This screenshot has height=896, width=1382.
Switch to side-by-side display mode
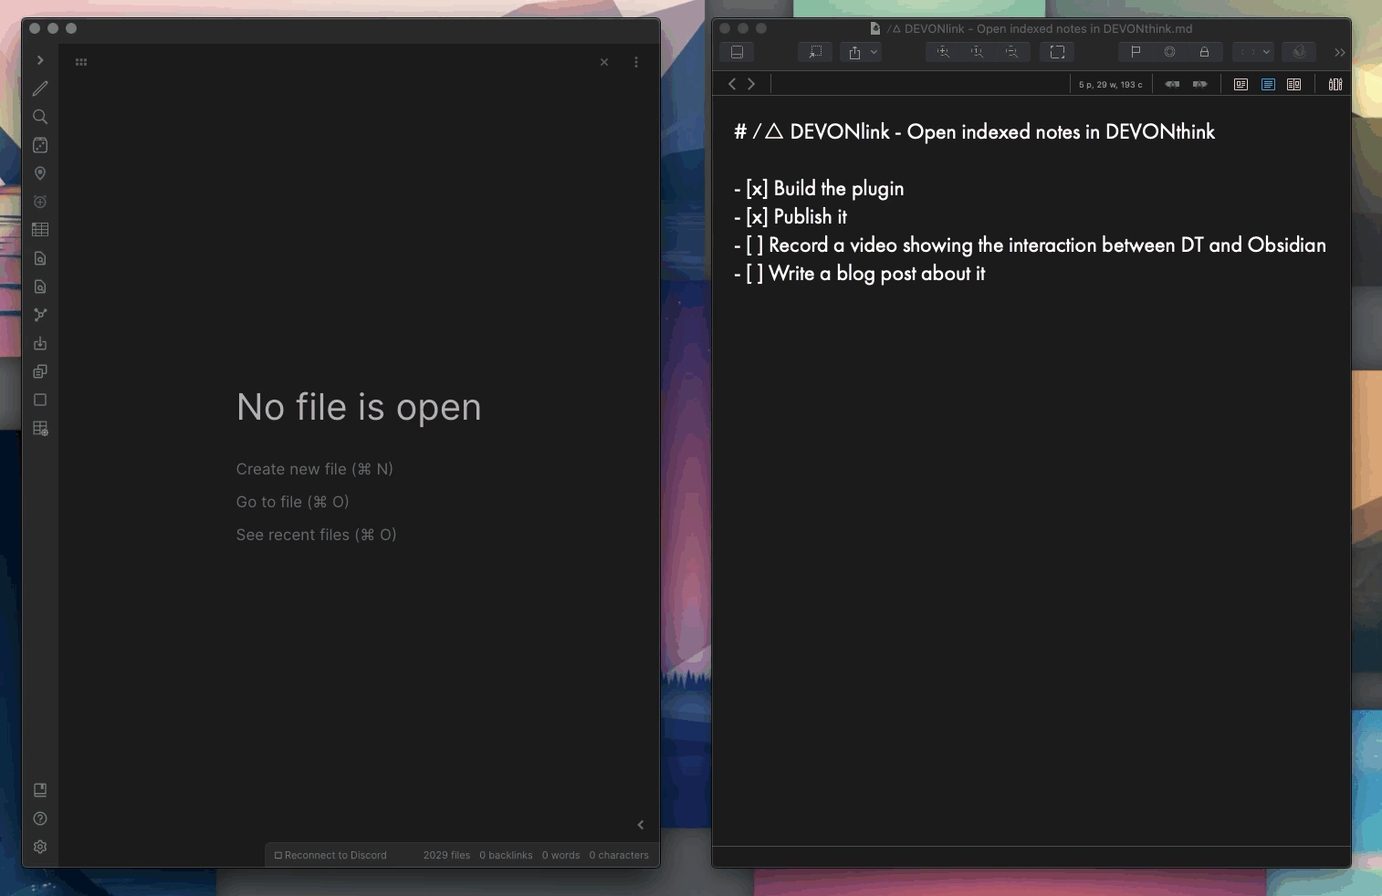click(x=1293, y=84)
